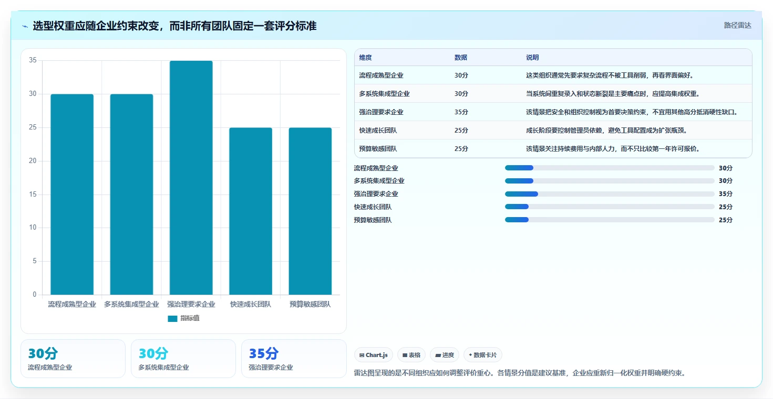This screenshot has width=773, height=399.
Task: Click 预算敏感团队 label in progress list
Action: click(373, 220)
